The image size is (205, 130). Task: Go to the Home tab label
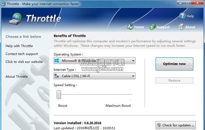point(139,27)
